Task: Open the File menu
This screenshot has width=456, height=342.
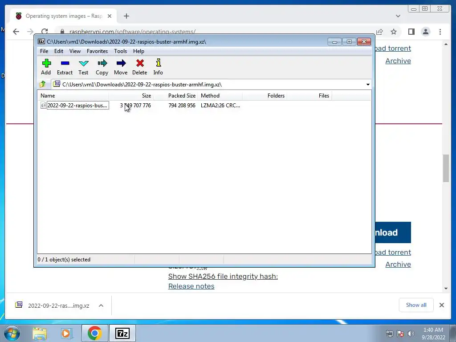Action: [x=44, y=51]
